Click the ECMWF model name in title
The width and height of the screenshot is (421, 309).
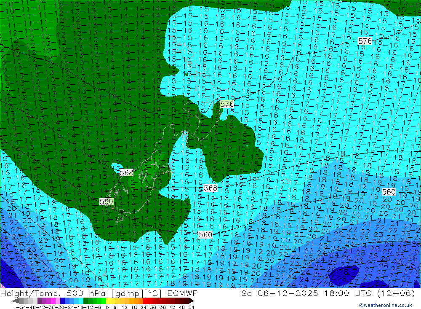pos(182,293)
